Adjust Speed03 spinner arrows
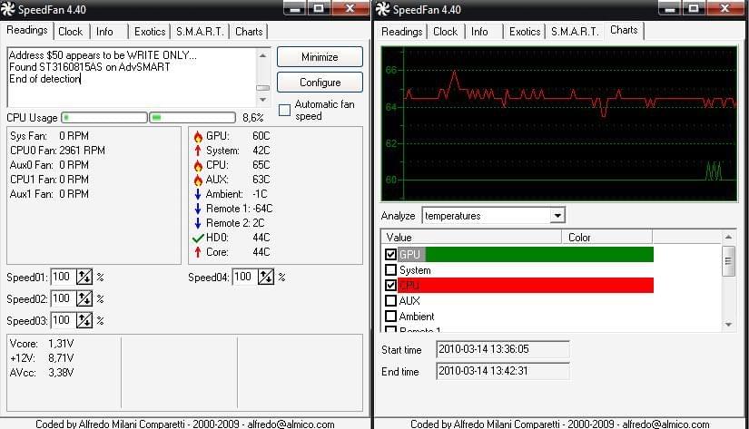Screen dimensions: 749x429 coord(84,320)
